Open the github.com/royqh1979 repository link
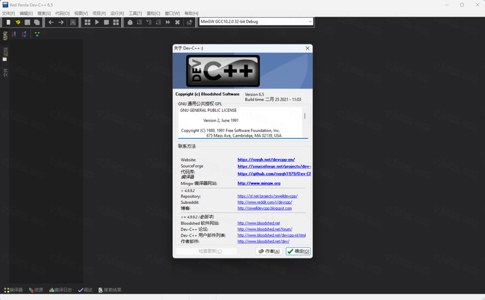The width and height of the screenshot is (485, 300). tap(274, 174)
